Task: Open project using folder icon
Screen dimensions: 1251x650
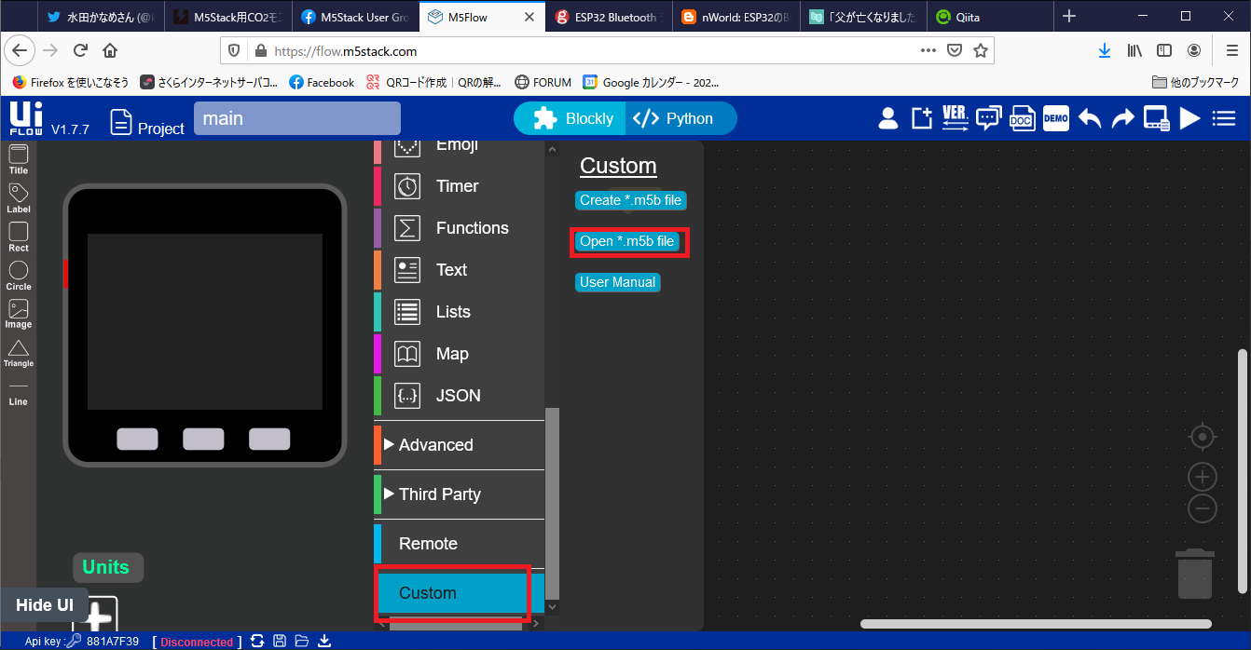Action: 302,641
